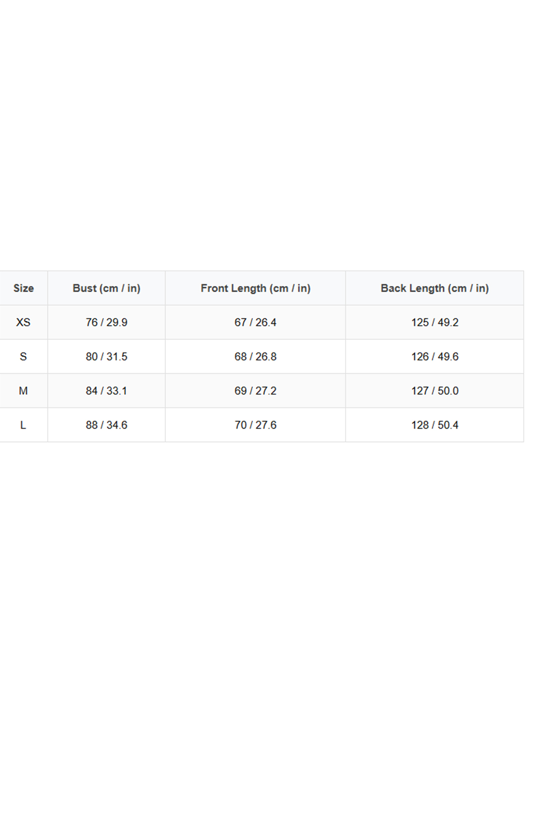Click the M size row label

pyautogui.click(x=23, y=391)
